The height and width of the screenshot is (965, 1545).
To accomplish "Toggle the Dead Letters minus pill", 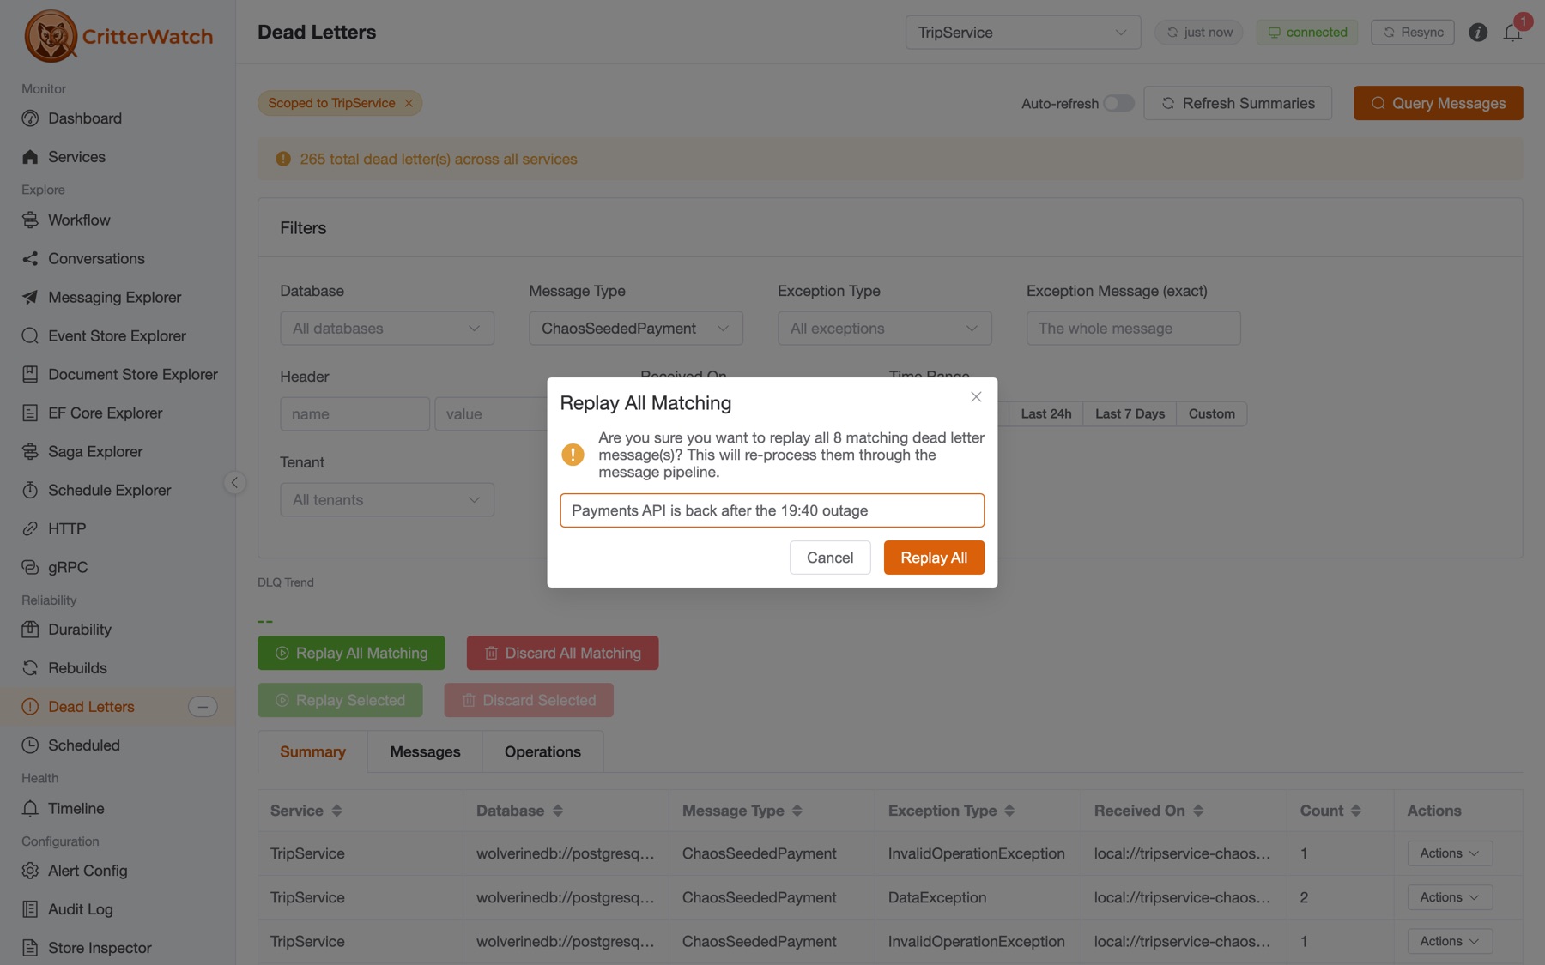I will [x=203, y=707].
